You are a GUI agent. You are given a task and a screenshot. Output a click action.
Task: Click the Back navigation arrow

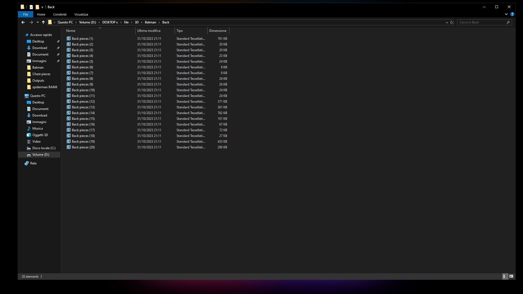click(23, 22)
